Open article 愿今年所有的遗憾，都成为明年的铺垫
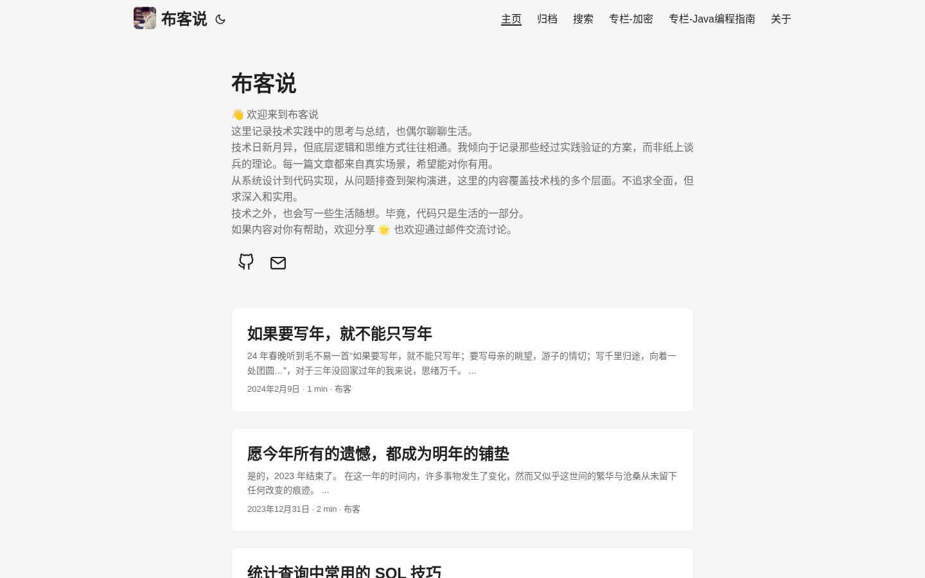Viewport: 925px width, 578px height. point(378,453)
